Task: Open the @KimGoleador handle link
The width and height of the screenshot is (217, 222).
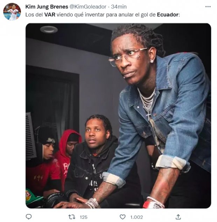Action: (x=88, y=7)
